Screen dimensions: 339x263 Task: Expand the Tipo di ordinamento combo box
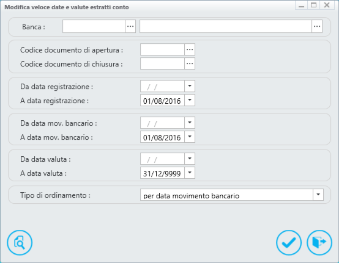[x=318, y=195]
